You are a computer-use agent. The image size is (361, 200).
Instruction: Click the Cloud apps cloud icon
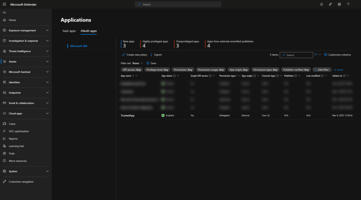4,113
